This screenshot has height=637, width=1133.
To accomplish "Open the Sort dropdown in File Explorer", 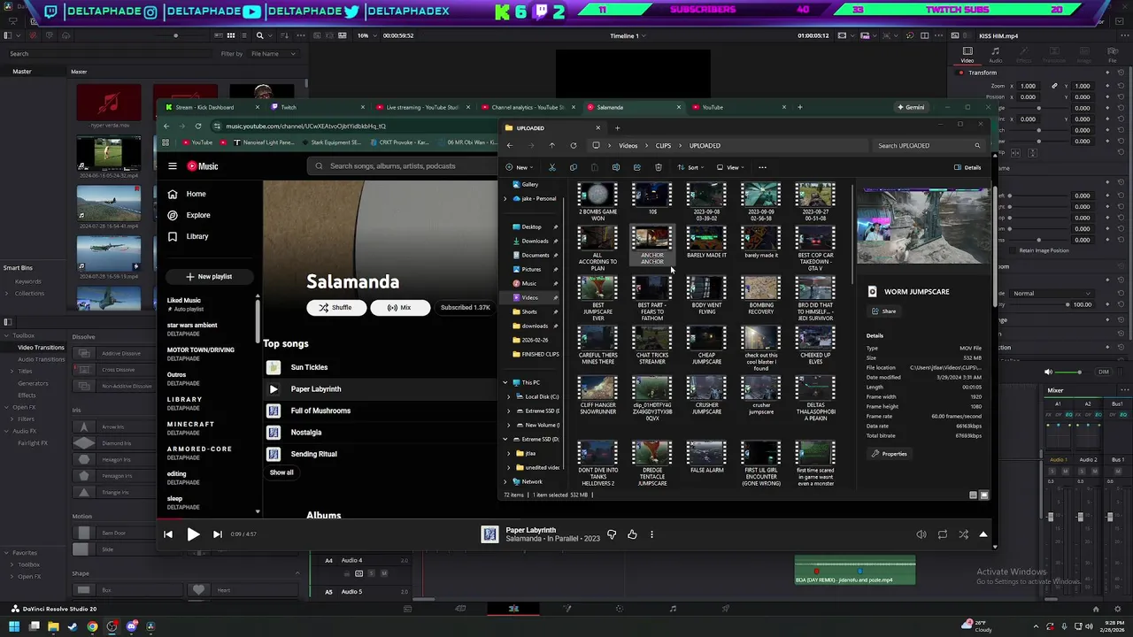I will pos(691,167).
